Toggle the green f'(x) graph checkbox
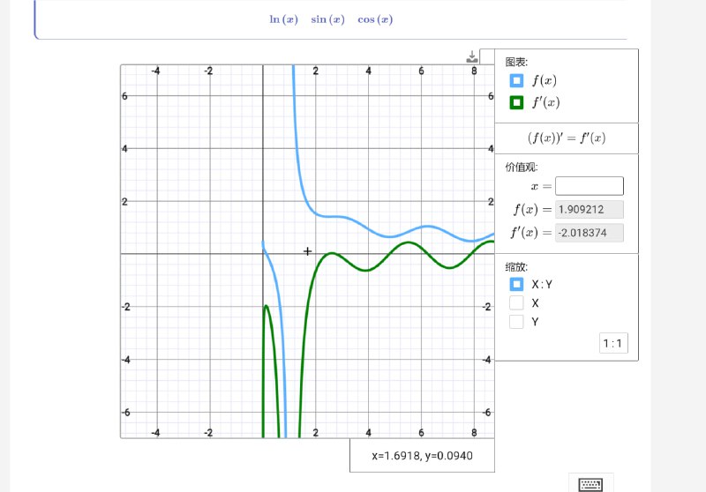Viewport: 706px width, 492px height. click(516, 102)
